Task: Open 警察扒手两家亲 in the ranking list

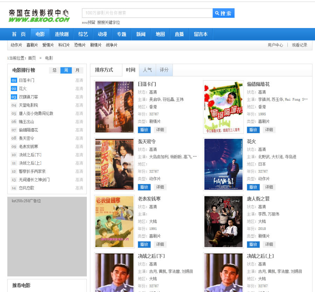Action: coord(32,171)
